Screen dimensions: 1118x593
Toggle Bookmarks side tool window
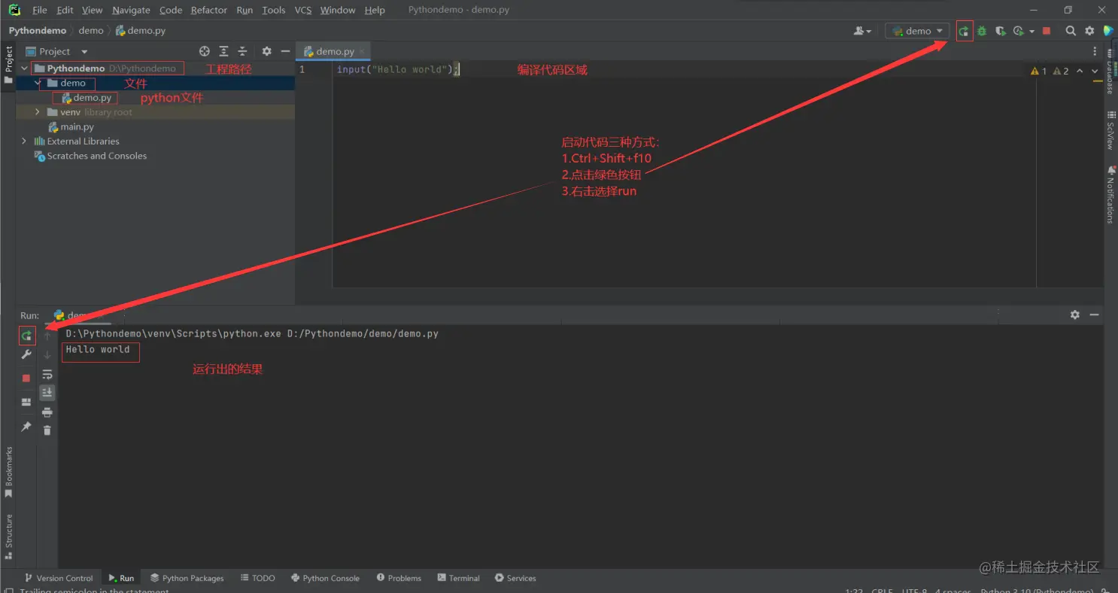[x=8, y=472]
